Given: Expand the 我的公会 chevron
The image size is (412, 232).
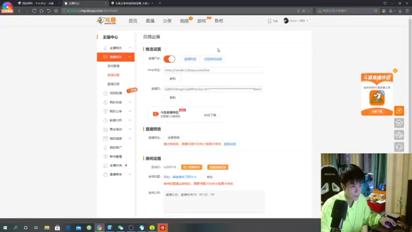Looking at the screenshot, I should coord(130,111).
